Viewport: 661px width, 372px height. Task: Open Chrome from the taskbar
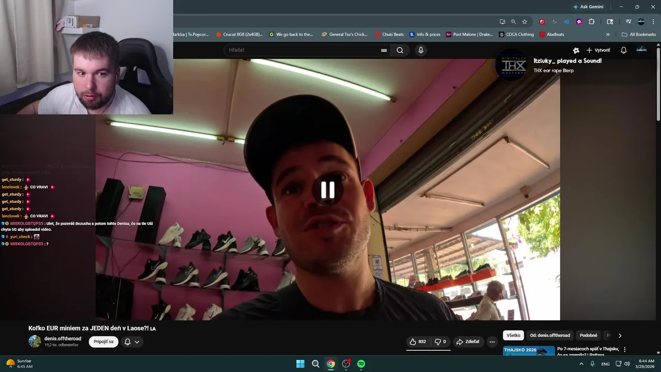(x=330, y=364)
